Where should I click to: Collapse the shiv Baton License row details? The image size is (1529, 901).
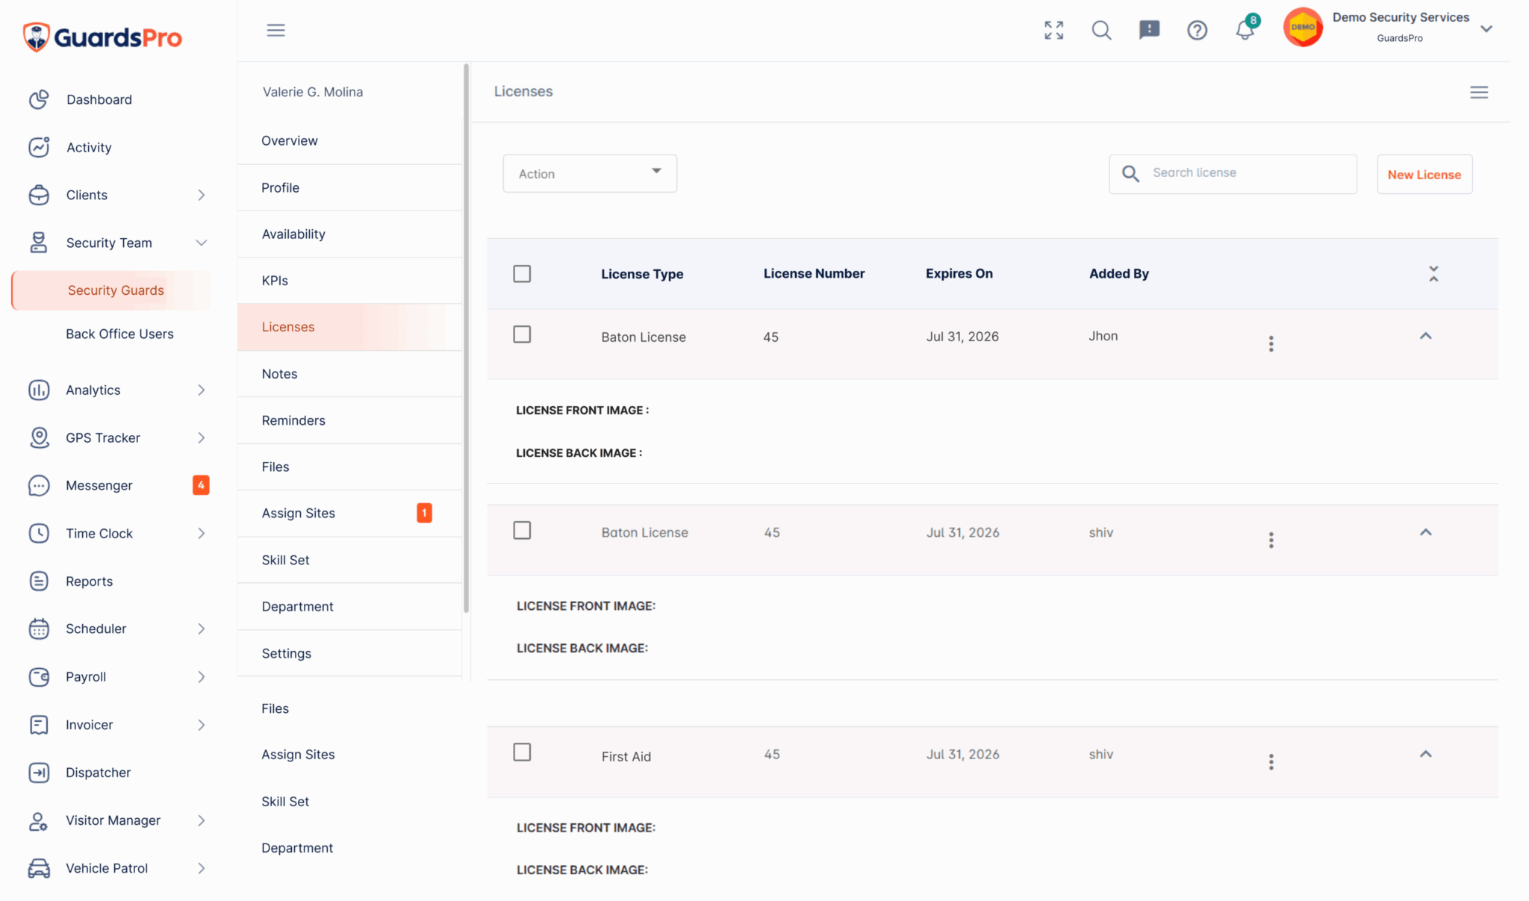[x=1425, y=532]
